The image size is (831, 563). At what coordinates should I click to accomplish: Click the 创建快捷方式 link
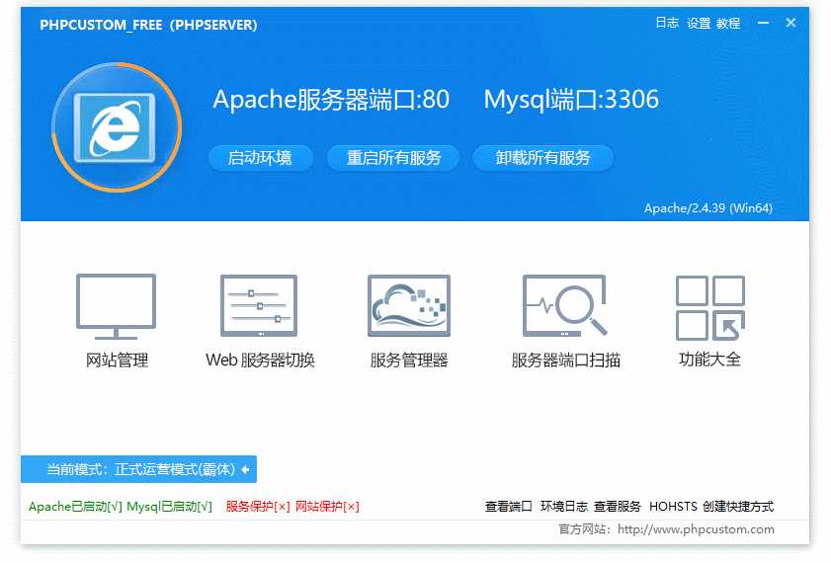(x=738, y=507)
